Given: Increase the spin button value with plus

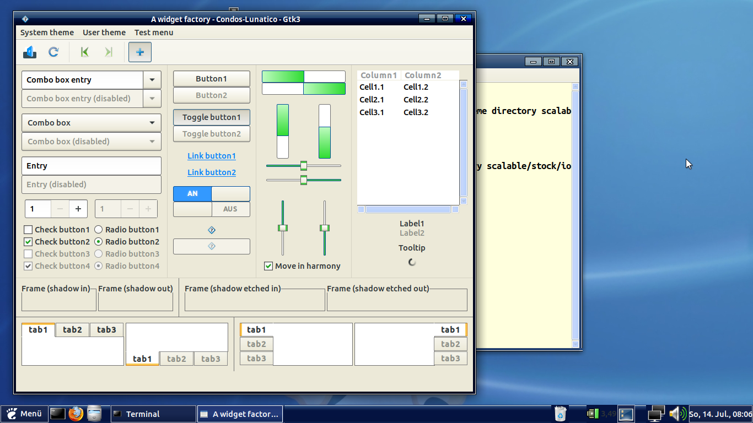Looking at the screenshot, I should click(x=78, y=209).
